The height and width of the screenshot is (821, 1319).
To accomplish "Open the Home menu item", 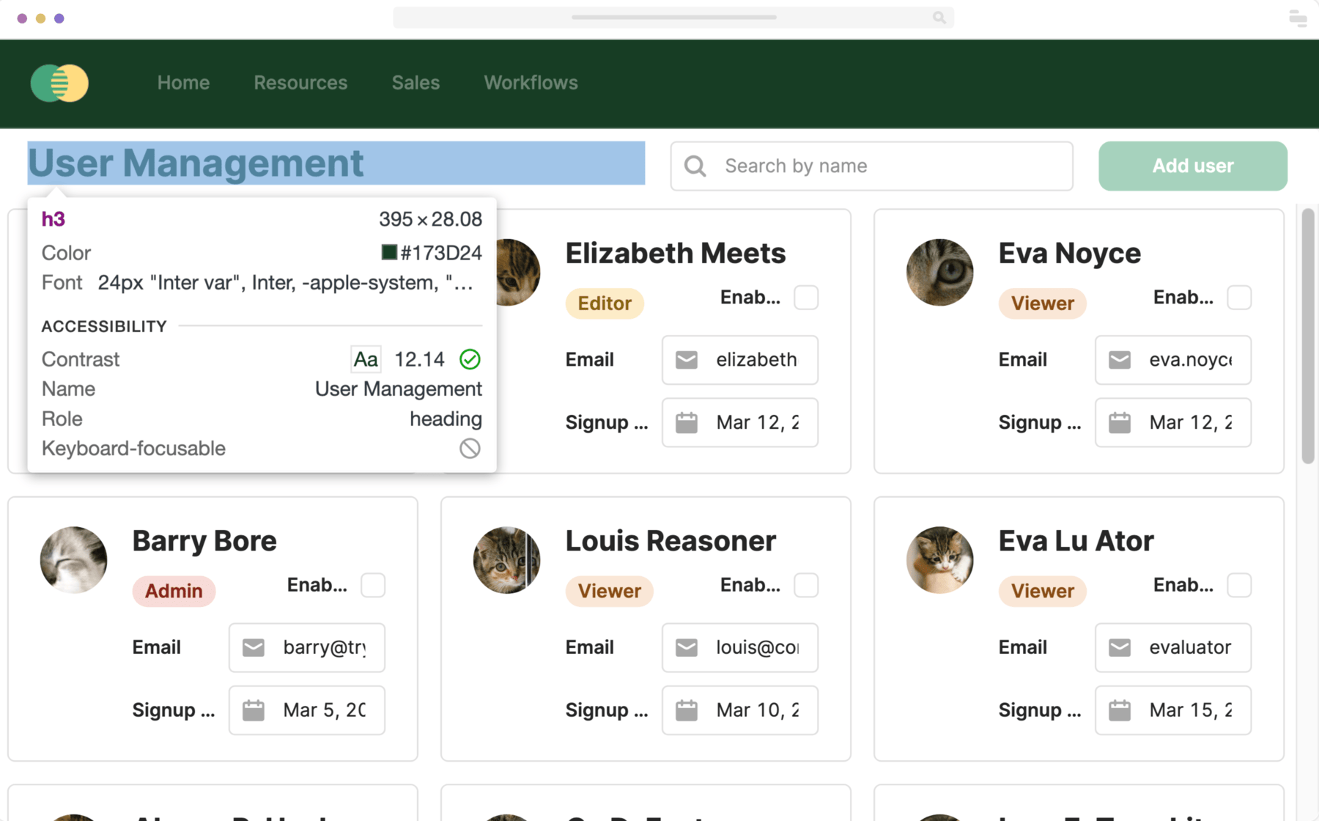I will (183, 83).
